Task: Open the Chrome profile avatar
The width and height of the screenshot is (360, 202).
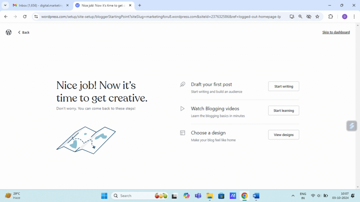Action: (x=345, y=17)
